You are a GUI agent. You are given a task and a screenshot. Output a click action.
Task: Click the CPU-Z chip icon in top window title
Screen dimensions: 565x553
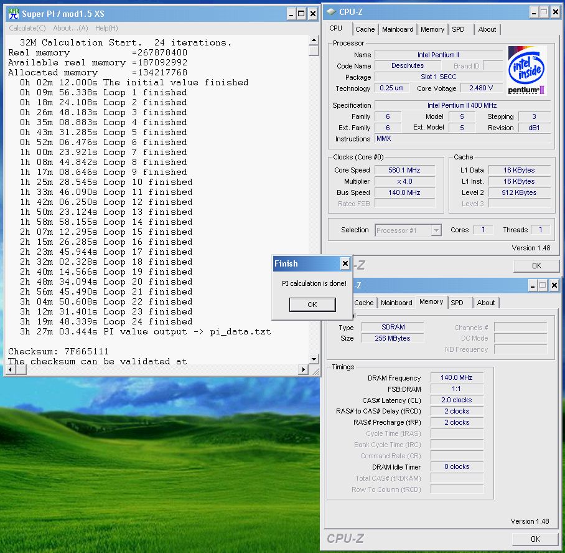click(331, 12)
